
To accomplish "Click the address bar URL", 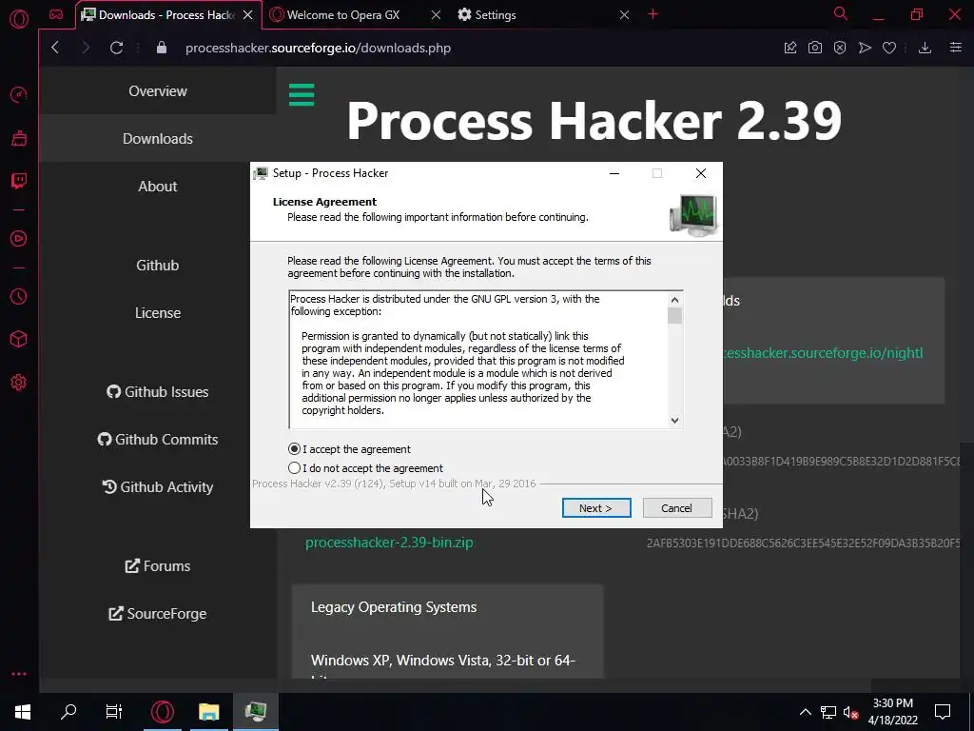I will (x=318, y=48).
